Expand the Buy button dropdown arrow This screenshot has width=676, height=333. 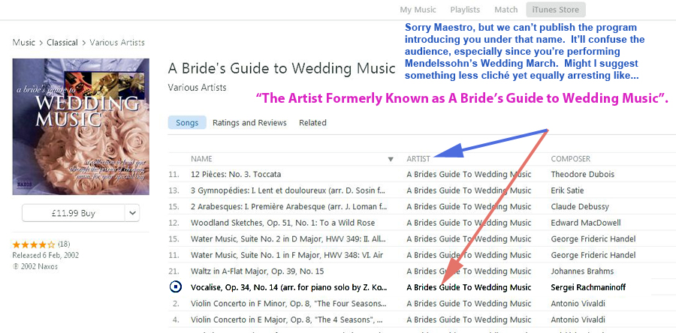tap(132, 213)
